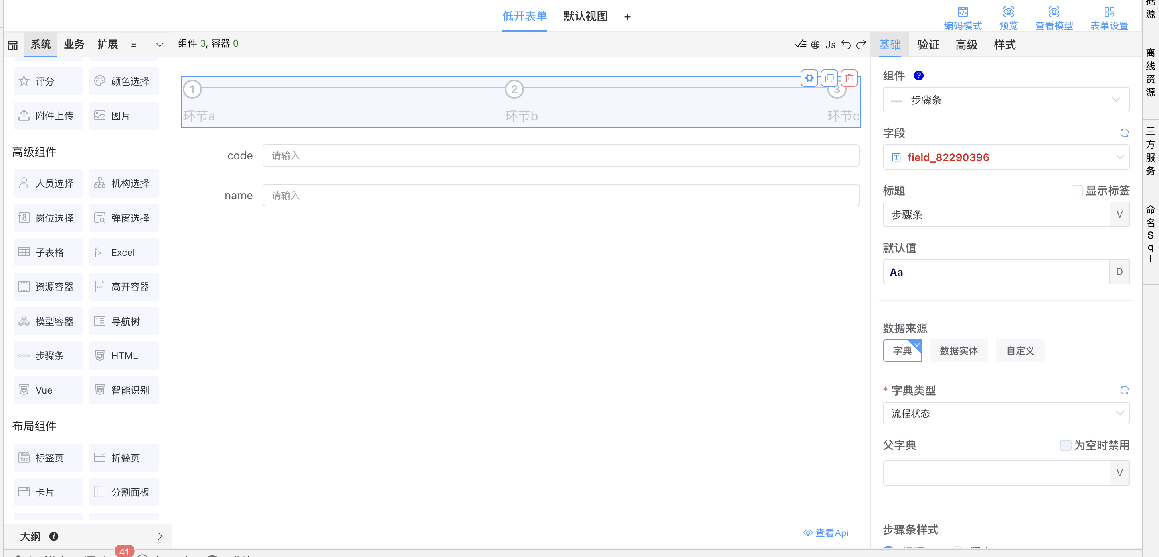Copy the selected step bar component
This screenshot has height=557, width=1159.
click(829, 78)
